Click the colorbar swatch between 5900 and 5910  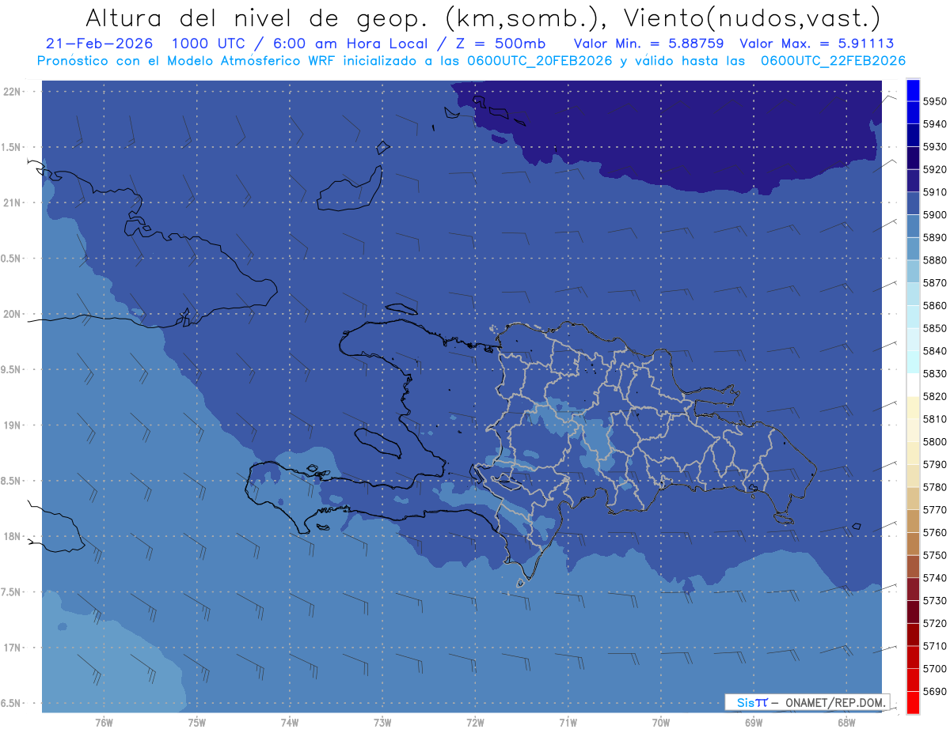(x=912, y=204)
